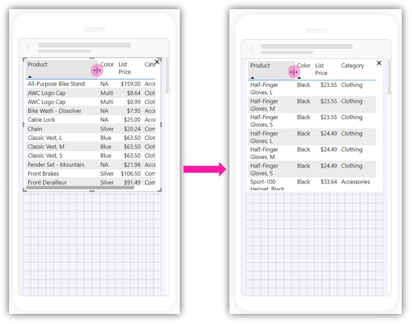
Task: Click the right-middle resize handle of left visual
Action: [x=161, y=125]
